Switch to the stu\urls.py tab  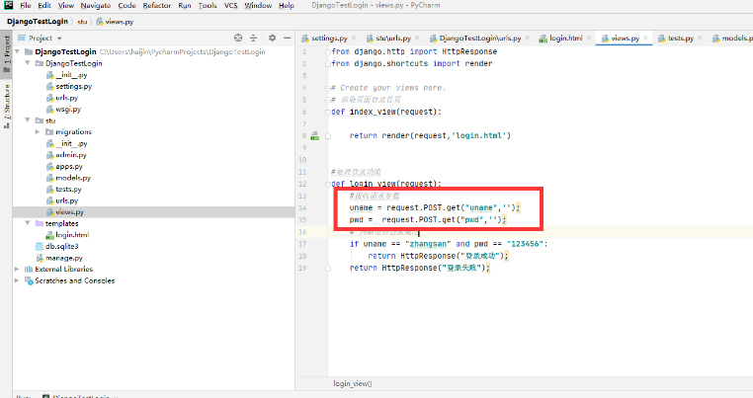coord(394,38)
